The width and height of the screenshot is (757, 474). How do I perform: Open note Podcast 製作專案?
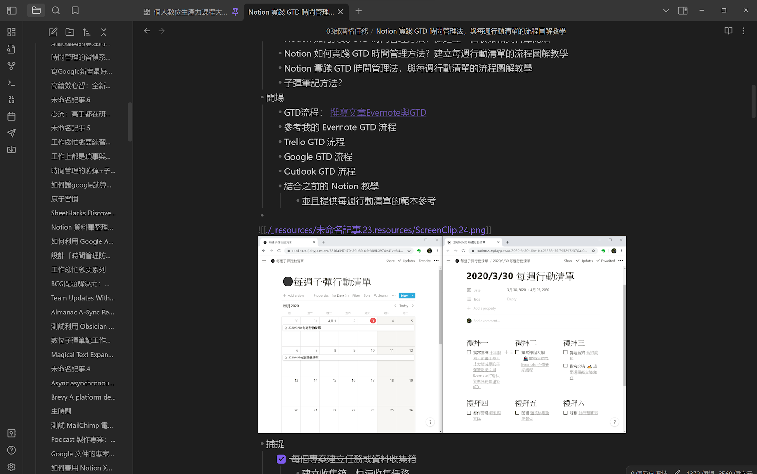point(84,439)
